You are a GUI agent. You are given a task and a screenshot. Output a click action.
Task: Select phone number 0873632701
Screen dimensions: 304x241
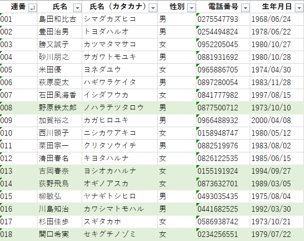223,184
